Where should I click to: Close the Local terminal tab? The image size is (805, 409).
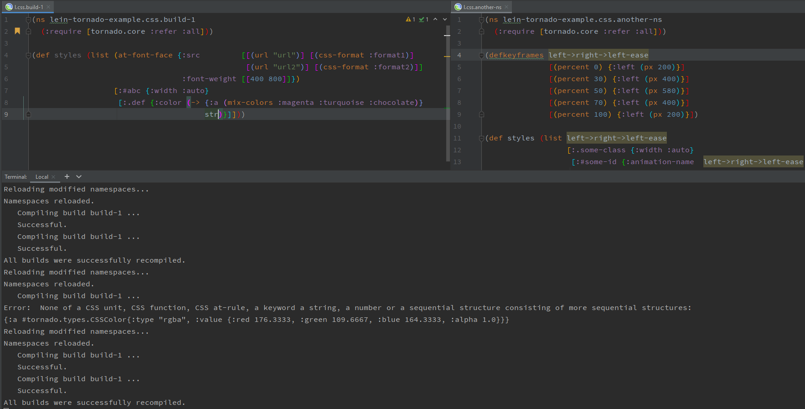pos(54,177)
